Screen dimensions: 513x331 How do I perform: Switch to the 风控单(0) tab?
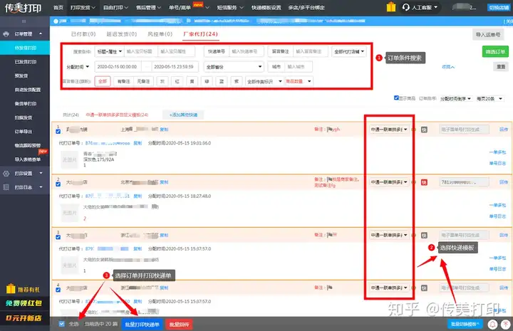(160, 34)
